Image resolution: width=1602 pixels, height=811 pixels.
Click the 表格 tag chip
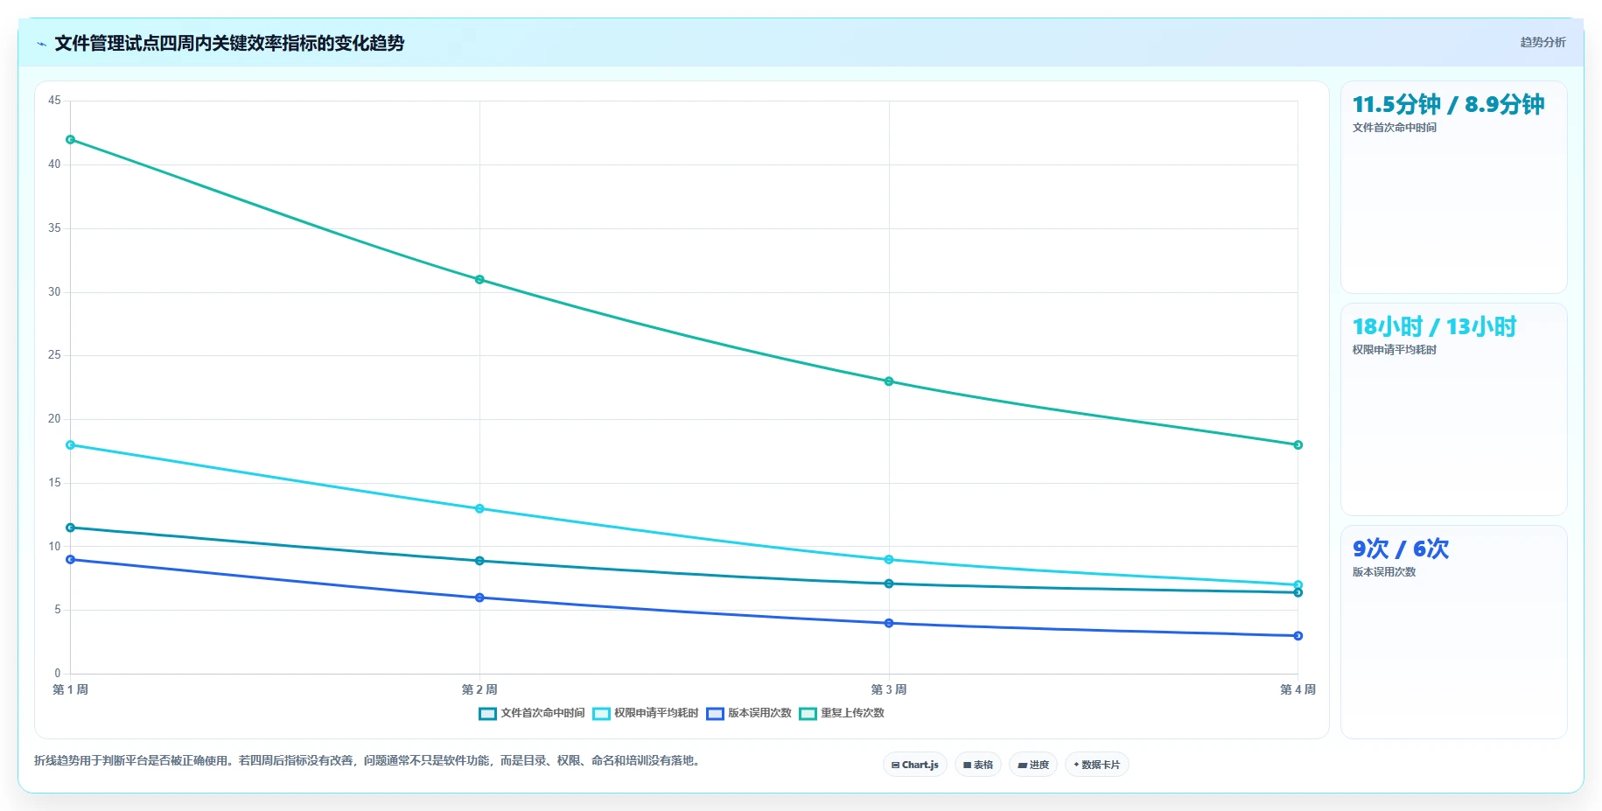point(978,765)
